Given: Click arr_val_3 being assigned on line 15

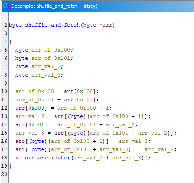Looking at the screenshot, I should (x=30, y=133).
